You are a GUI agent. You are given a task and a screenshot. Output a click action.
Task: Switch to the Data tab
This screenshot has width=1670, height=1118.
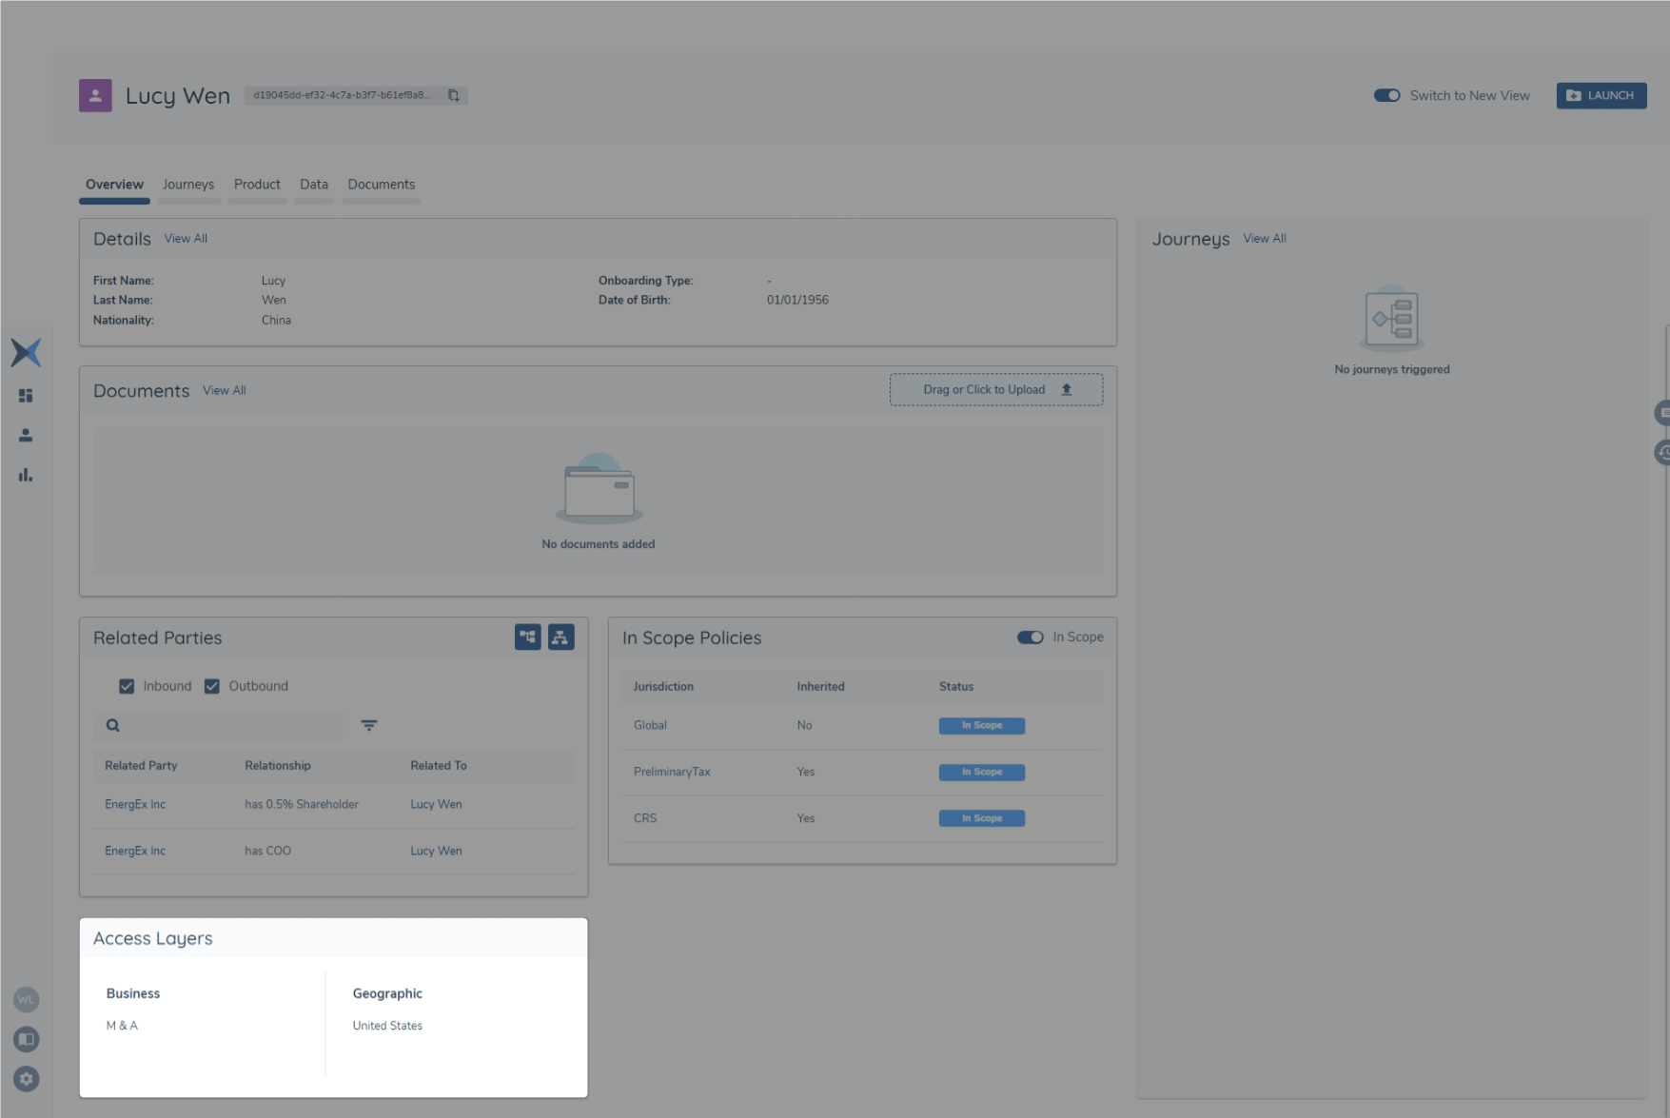click(x=314, y=185)
